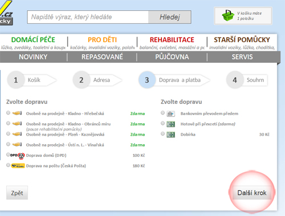Click the yellow Česká Pošta logo icon

click(18, 166)
